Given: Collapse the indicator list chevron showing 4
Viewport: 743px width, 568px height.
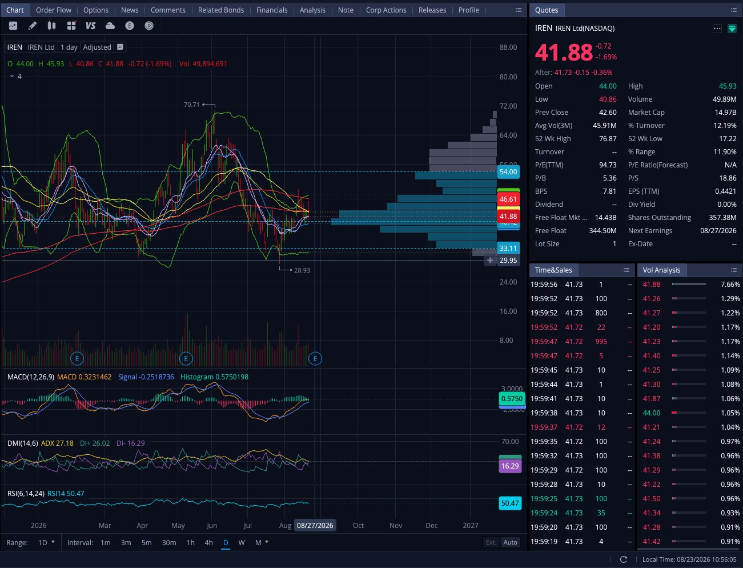Looking at the screenshot, I should [11, 76].
